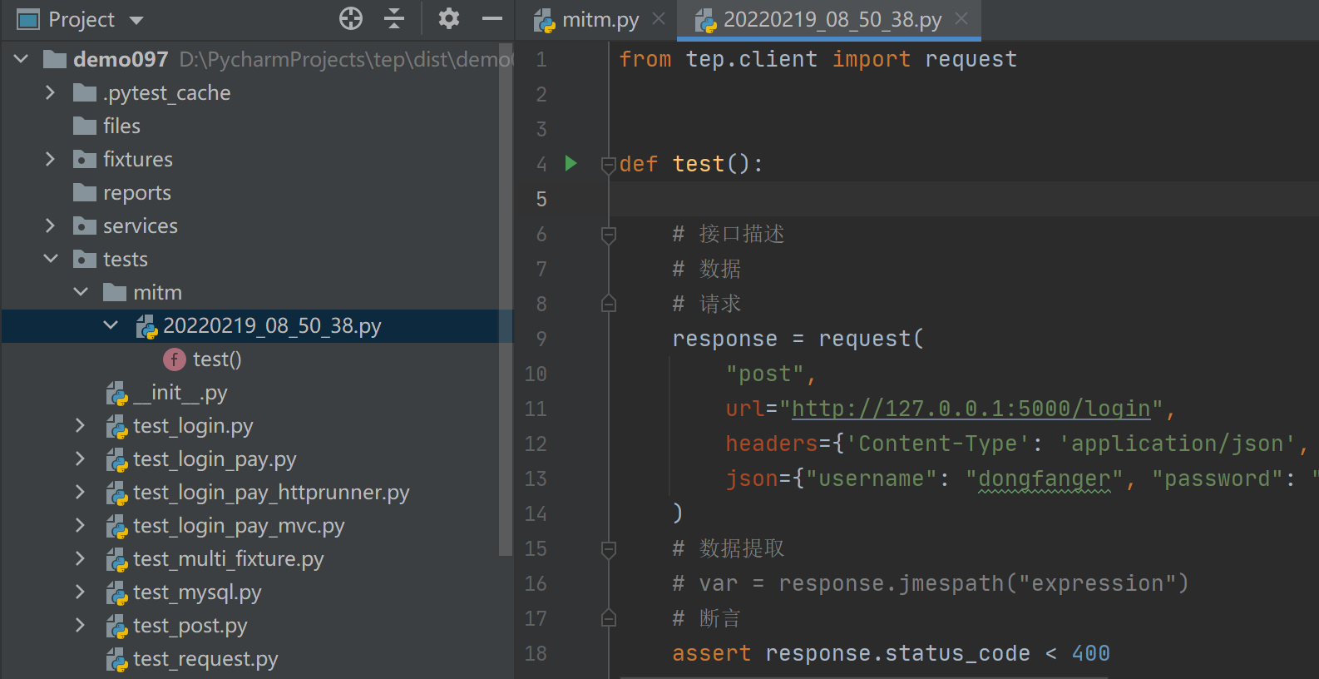Screen dimensions: 1319x679
Task: Fold the def test() block in gutter
Action: pos(609,165)
